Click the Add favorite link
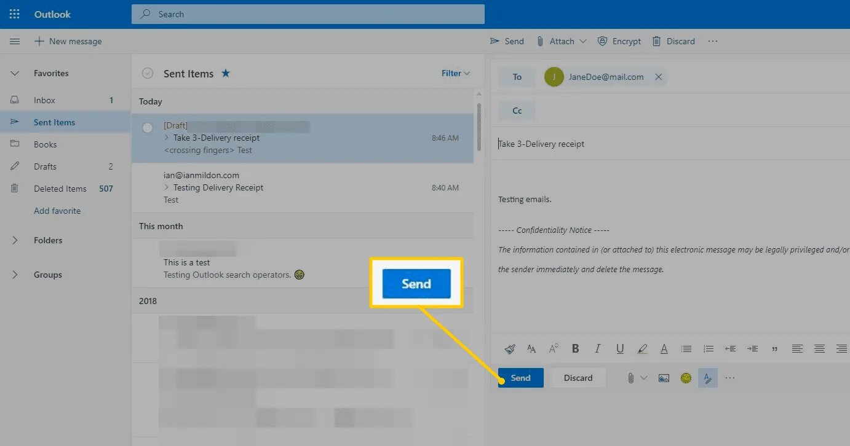Viewport: 850px width, 446px height. (57, 211)
